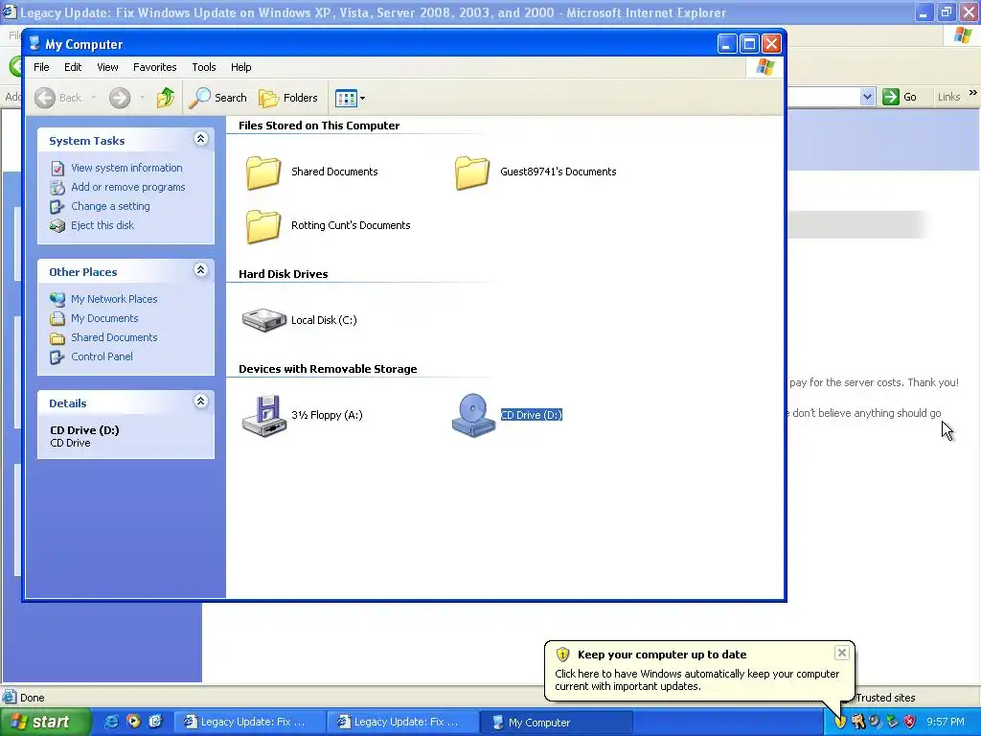Viewport: 981px width, 736px height.
Task: Open the Tools menu
Action: click(204, 67)
